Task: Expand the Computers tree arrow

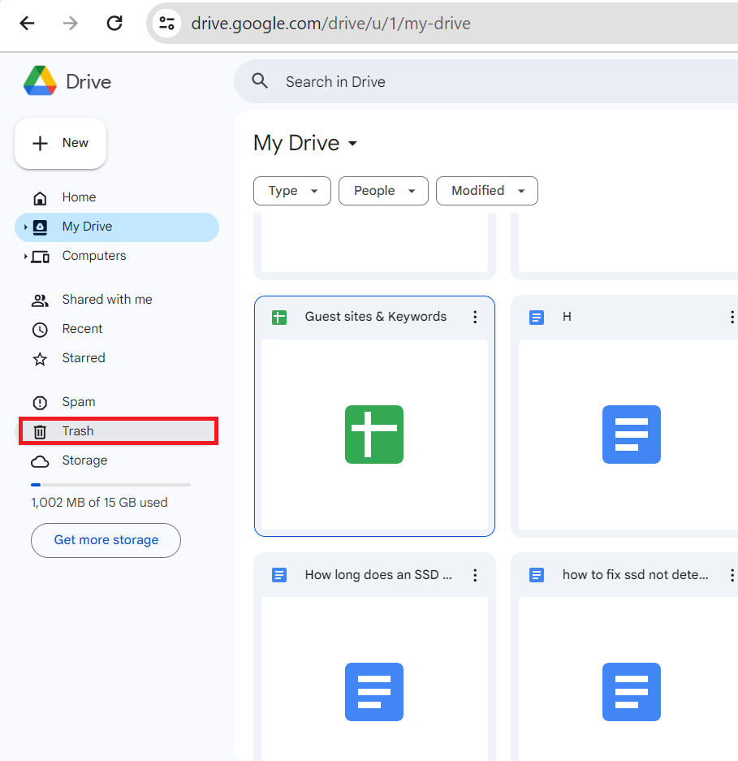Action: [25, 257]
